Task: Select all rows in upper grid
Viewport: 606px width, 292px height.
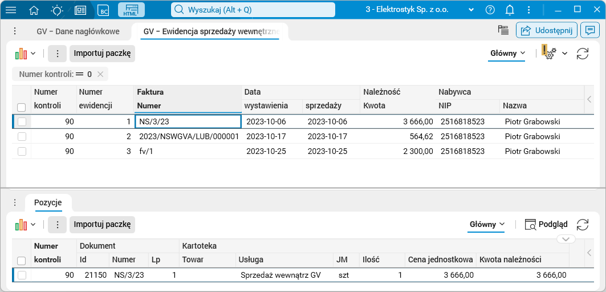Action: (x=22, y=107)
